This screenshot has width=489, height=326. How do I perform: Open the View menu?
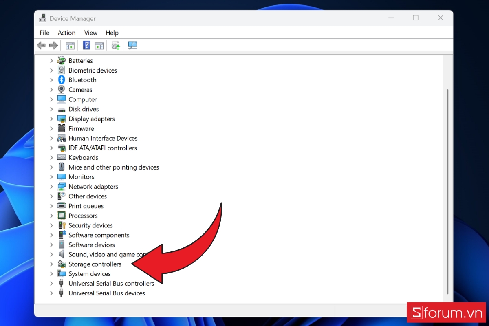90,33
